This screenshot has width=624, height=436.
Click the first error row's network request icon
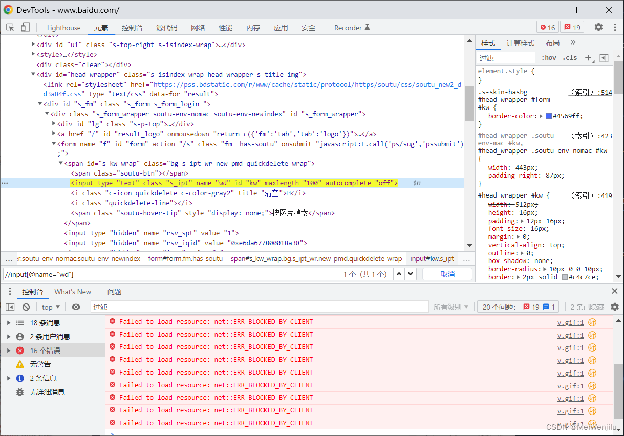592,322
